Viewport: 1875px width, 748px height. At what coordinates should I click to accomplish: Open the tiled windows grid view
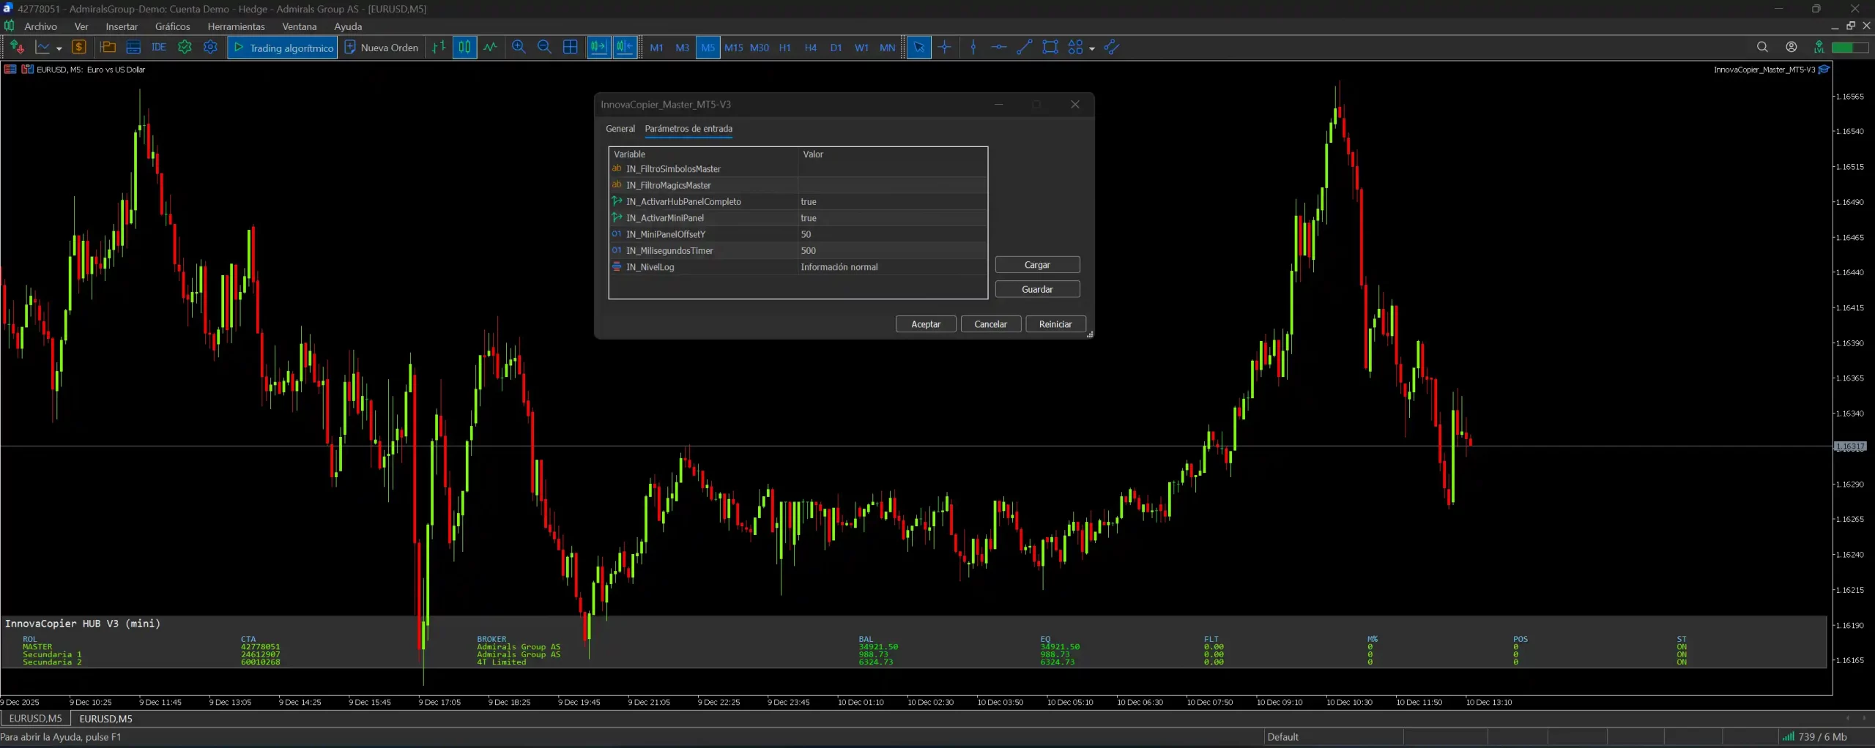[570, 47]
